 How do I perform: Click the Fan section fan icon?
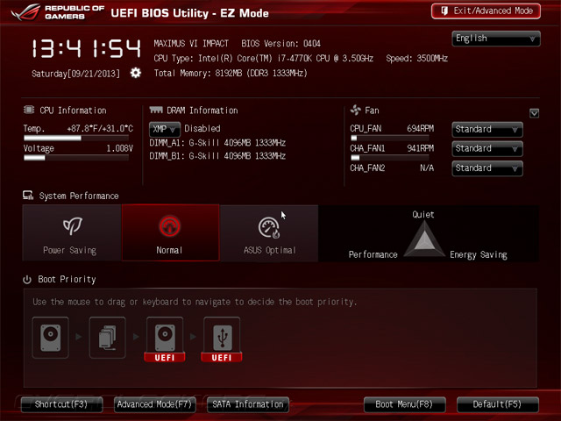356,110
